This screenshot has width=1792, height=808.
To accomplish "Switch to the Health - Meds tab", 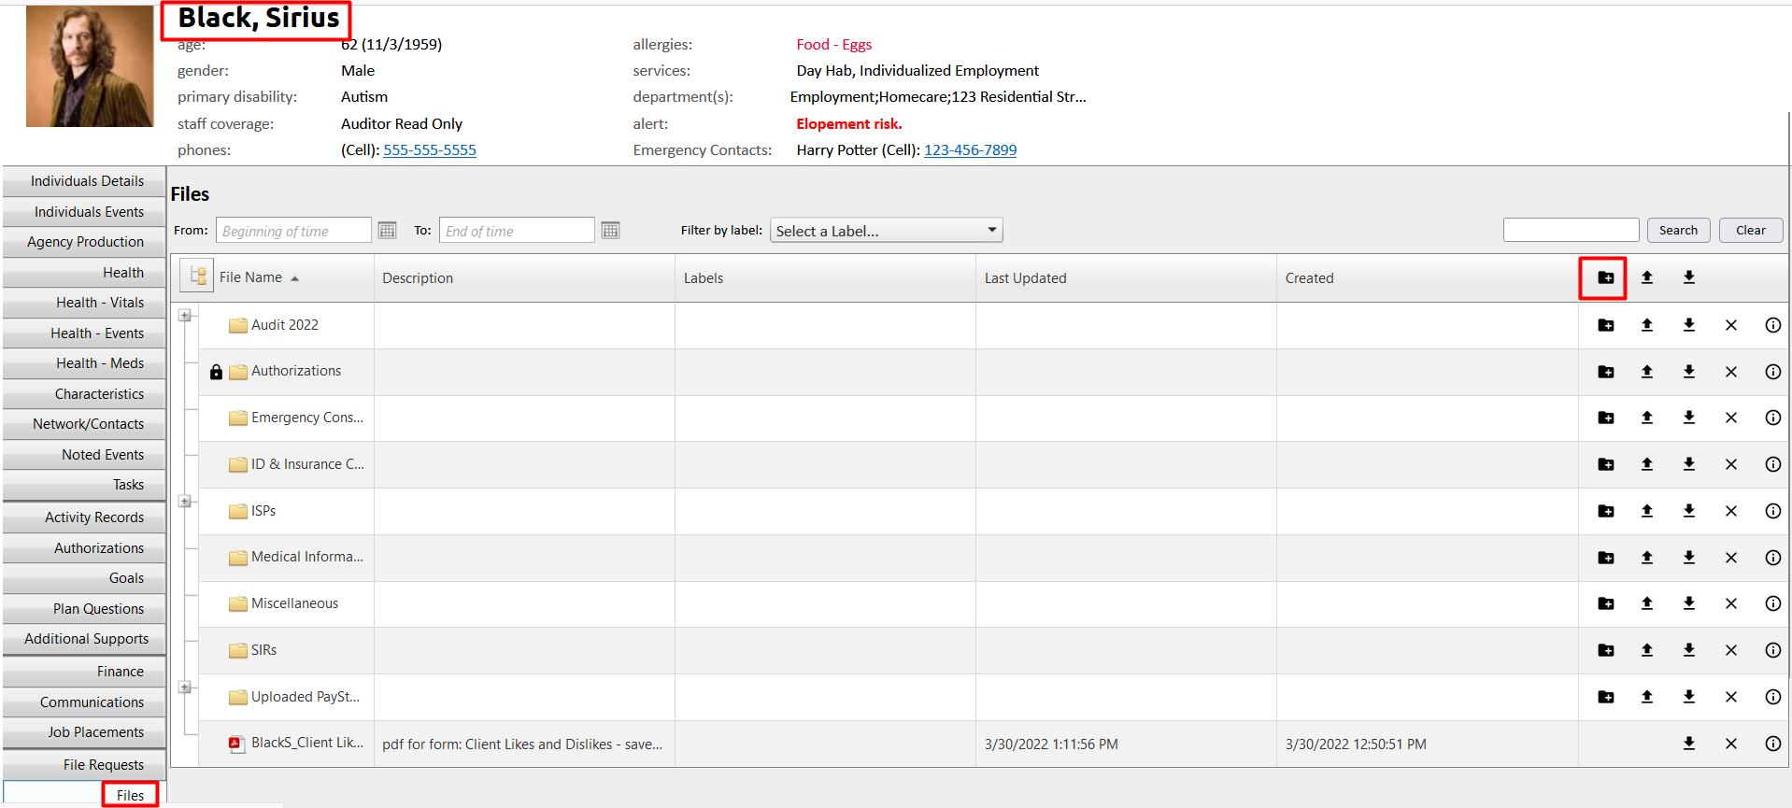I will tap(84, 363).
